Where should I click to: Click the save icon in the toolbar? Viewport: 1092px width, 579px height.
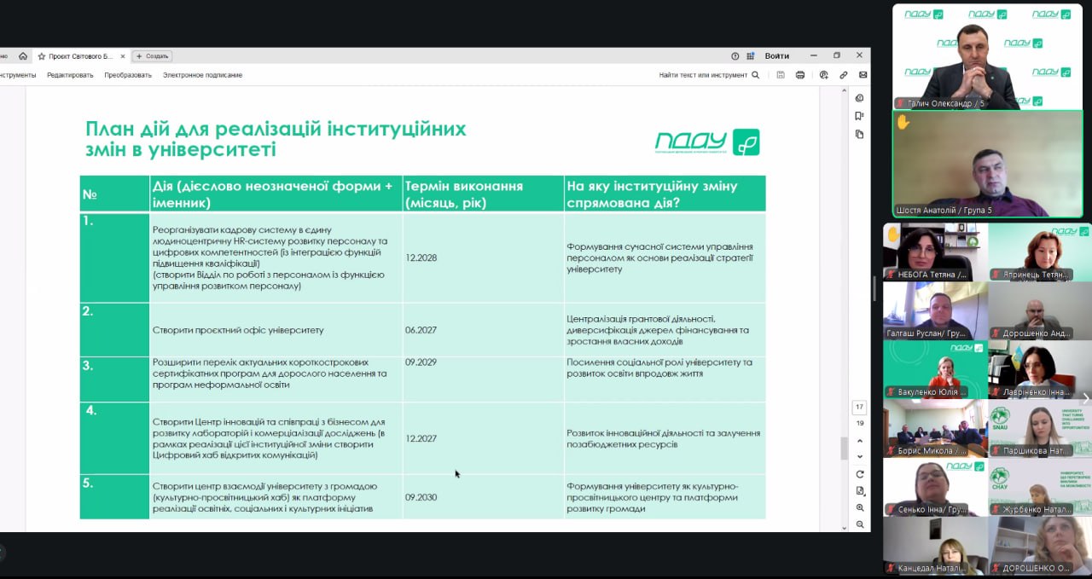coord(781,75)
